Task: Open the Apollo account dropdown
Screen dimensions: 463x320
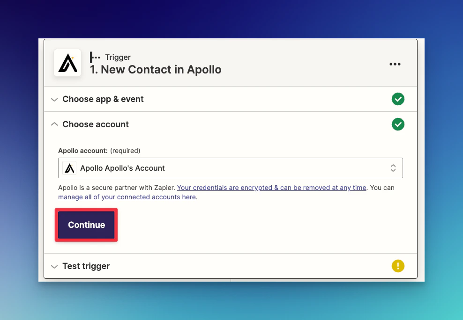Action: click(x=230, y=167)
